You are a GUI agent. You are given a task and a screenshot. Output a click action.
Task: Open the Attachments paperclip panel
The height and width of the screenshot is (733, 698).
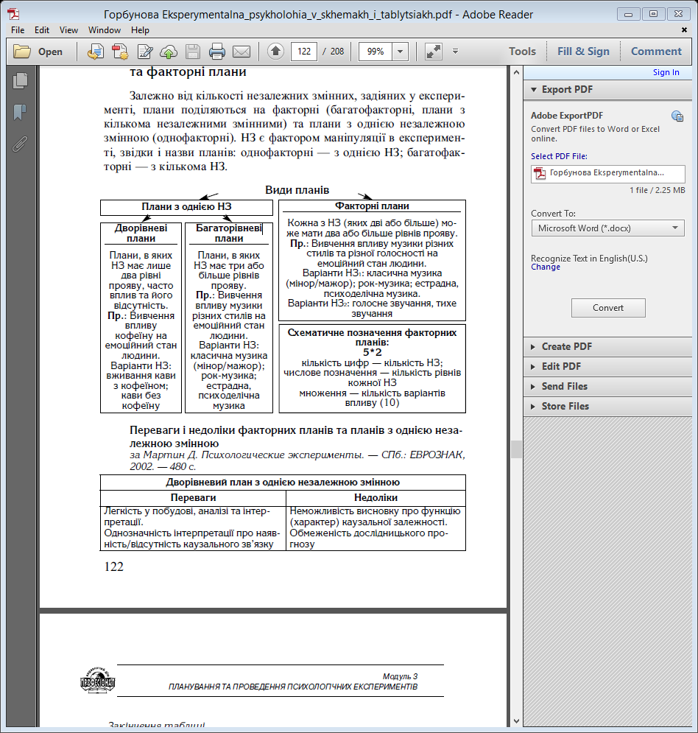(20, 144)
